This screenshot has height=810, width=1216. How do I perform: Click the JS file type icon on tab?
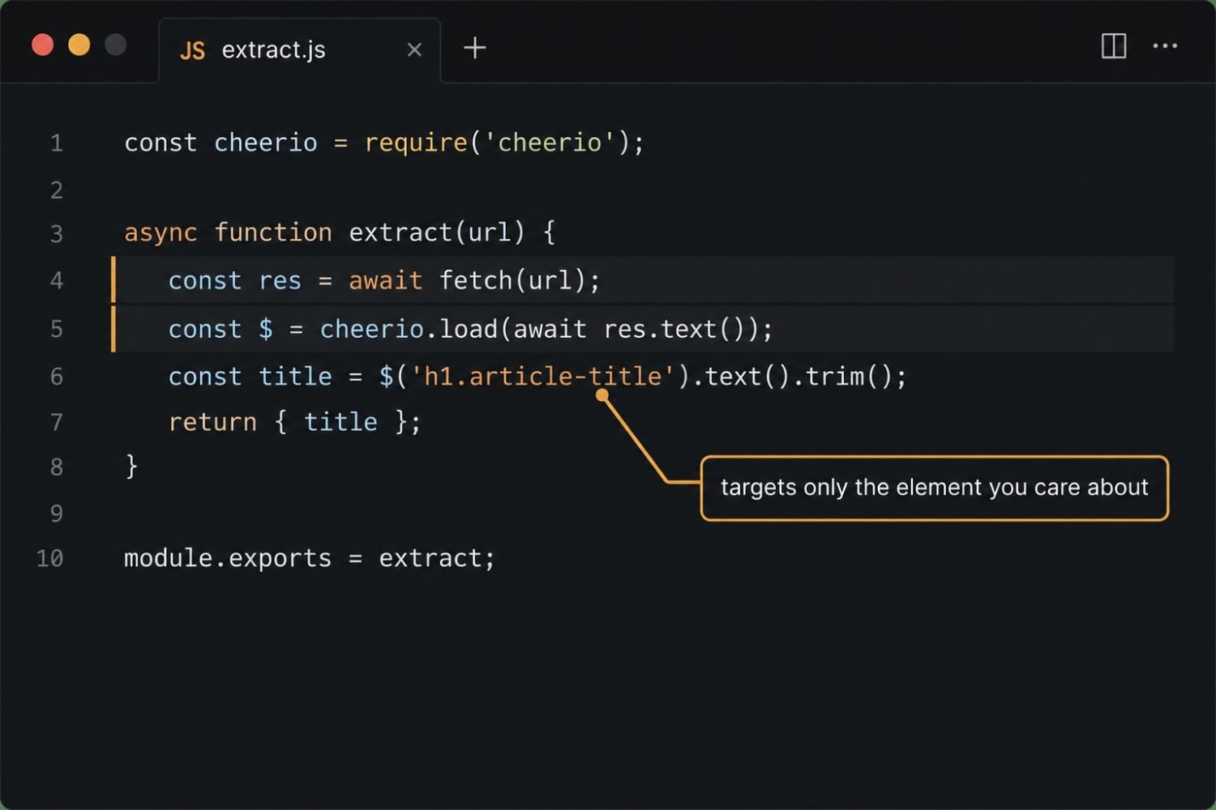tap(192, 51)
